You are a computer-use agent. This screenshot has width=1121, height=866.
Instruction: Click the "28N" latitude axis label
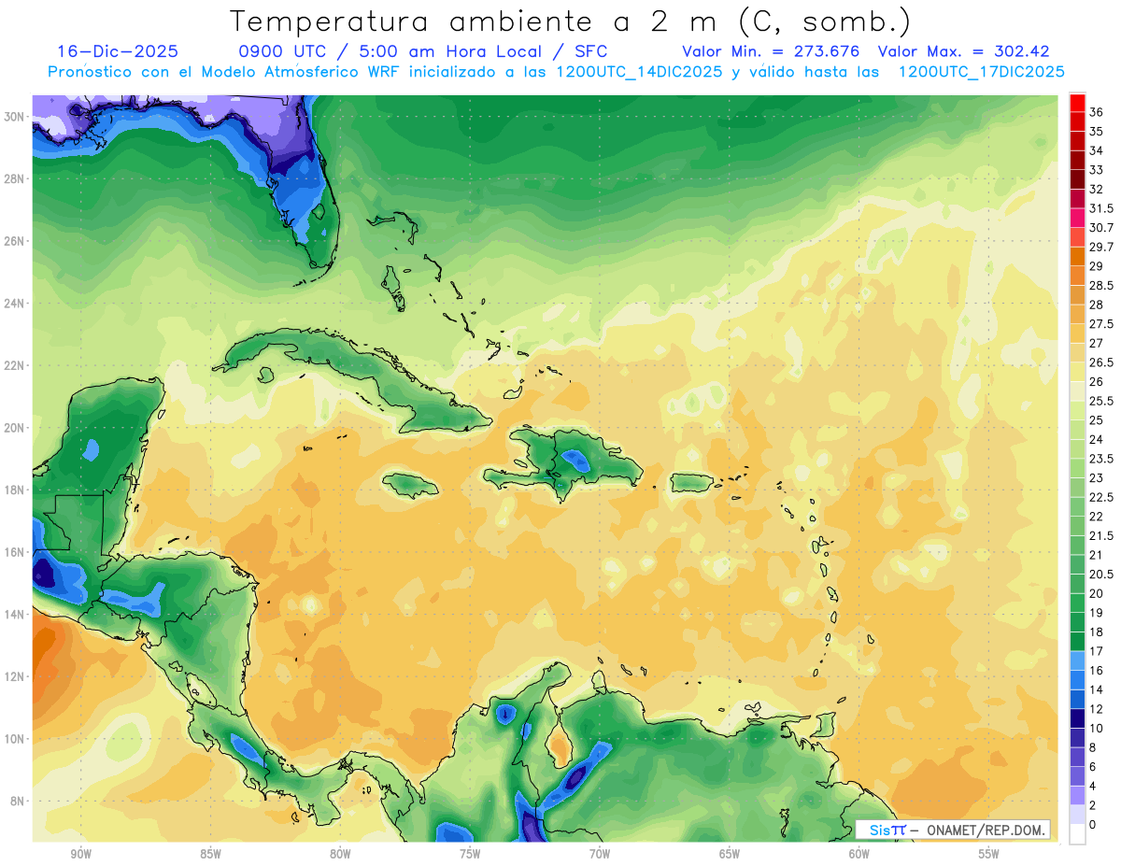pyautogui.click(x=16, y=178)
